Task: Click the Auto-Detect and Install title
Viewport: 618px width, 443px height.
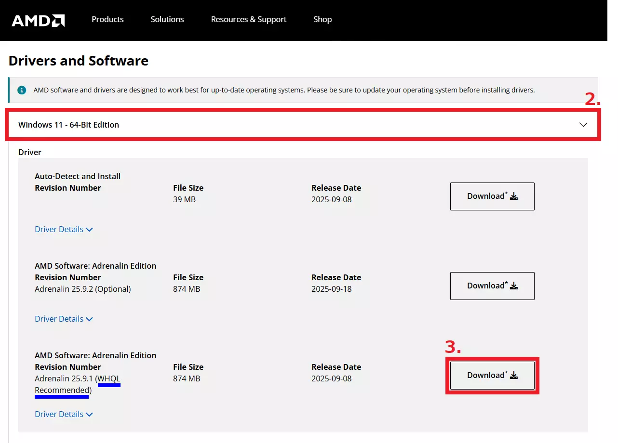Action: [x=78, y=176]
